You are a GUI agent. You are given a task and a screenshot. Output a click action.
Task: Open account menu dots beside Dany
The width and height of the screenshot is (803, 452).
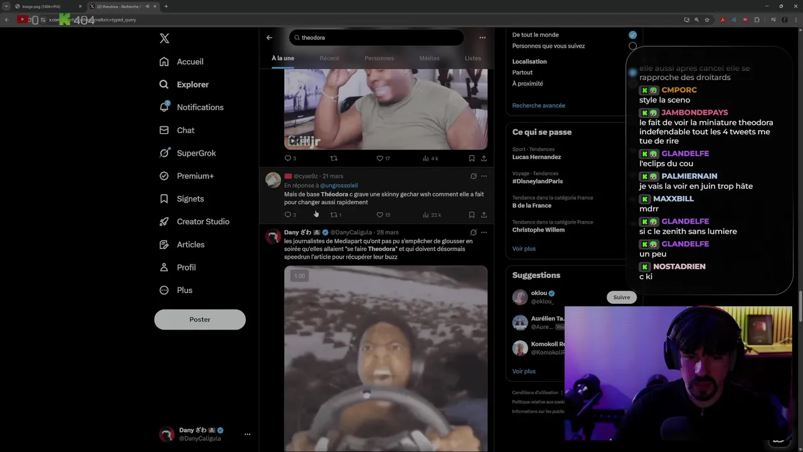click(247, 434)
